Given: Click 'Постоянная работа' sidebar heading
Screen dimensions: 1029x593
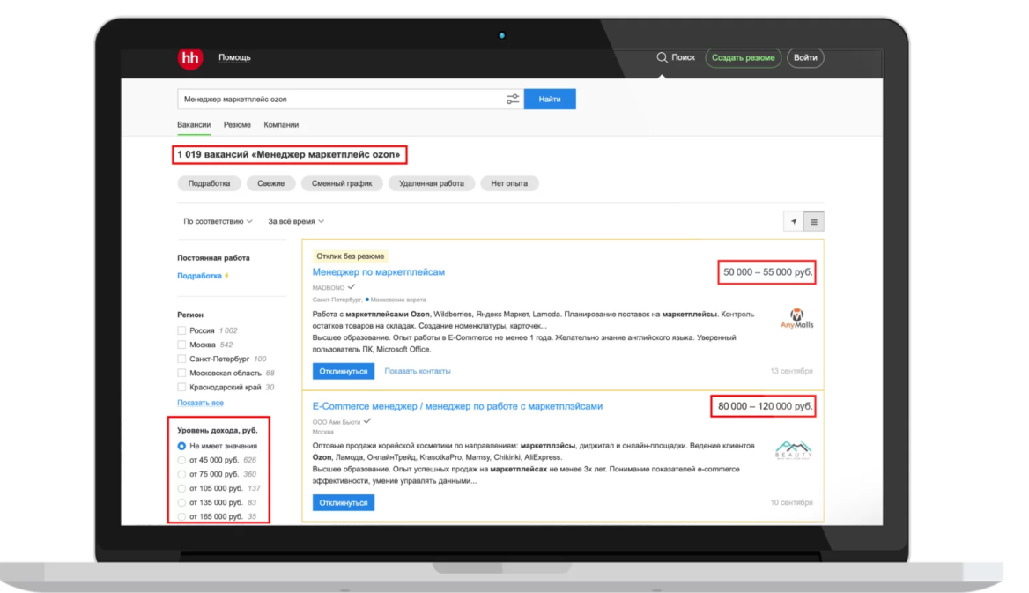Looking at the screenshot, I should click(x=213, y=258).
